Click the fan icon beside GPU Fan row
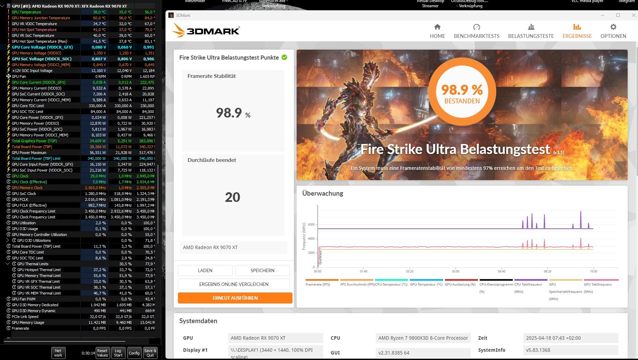The width and height of the screenshot is (638, 360). pyautogui.click(x=9, y=76)
